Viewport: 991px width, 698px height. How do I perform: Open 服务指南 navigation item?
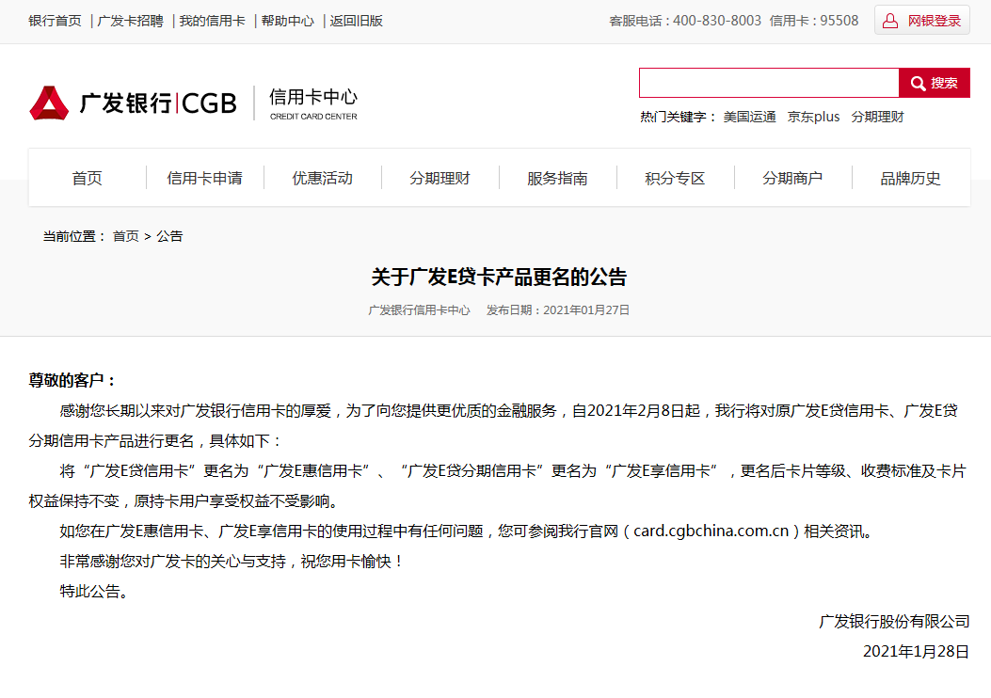[x=557, y=178]
